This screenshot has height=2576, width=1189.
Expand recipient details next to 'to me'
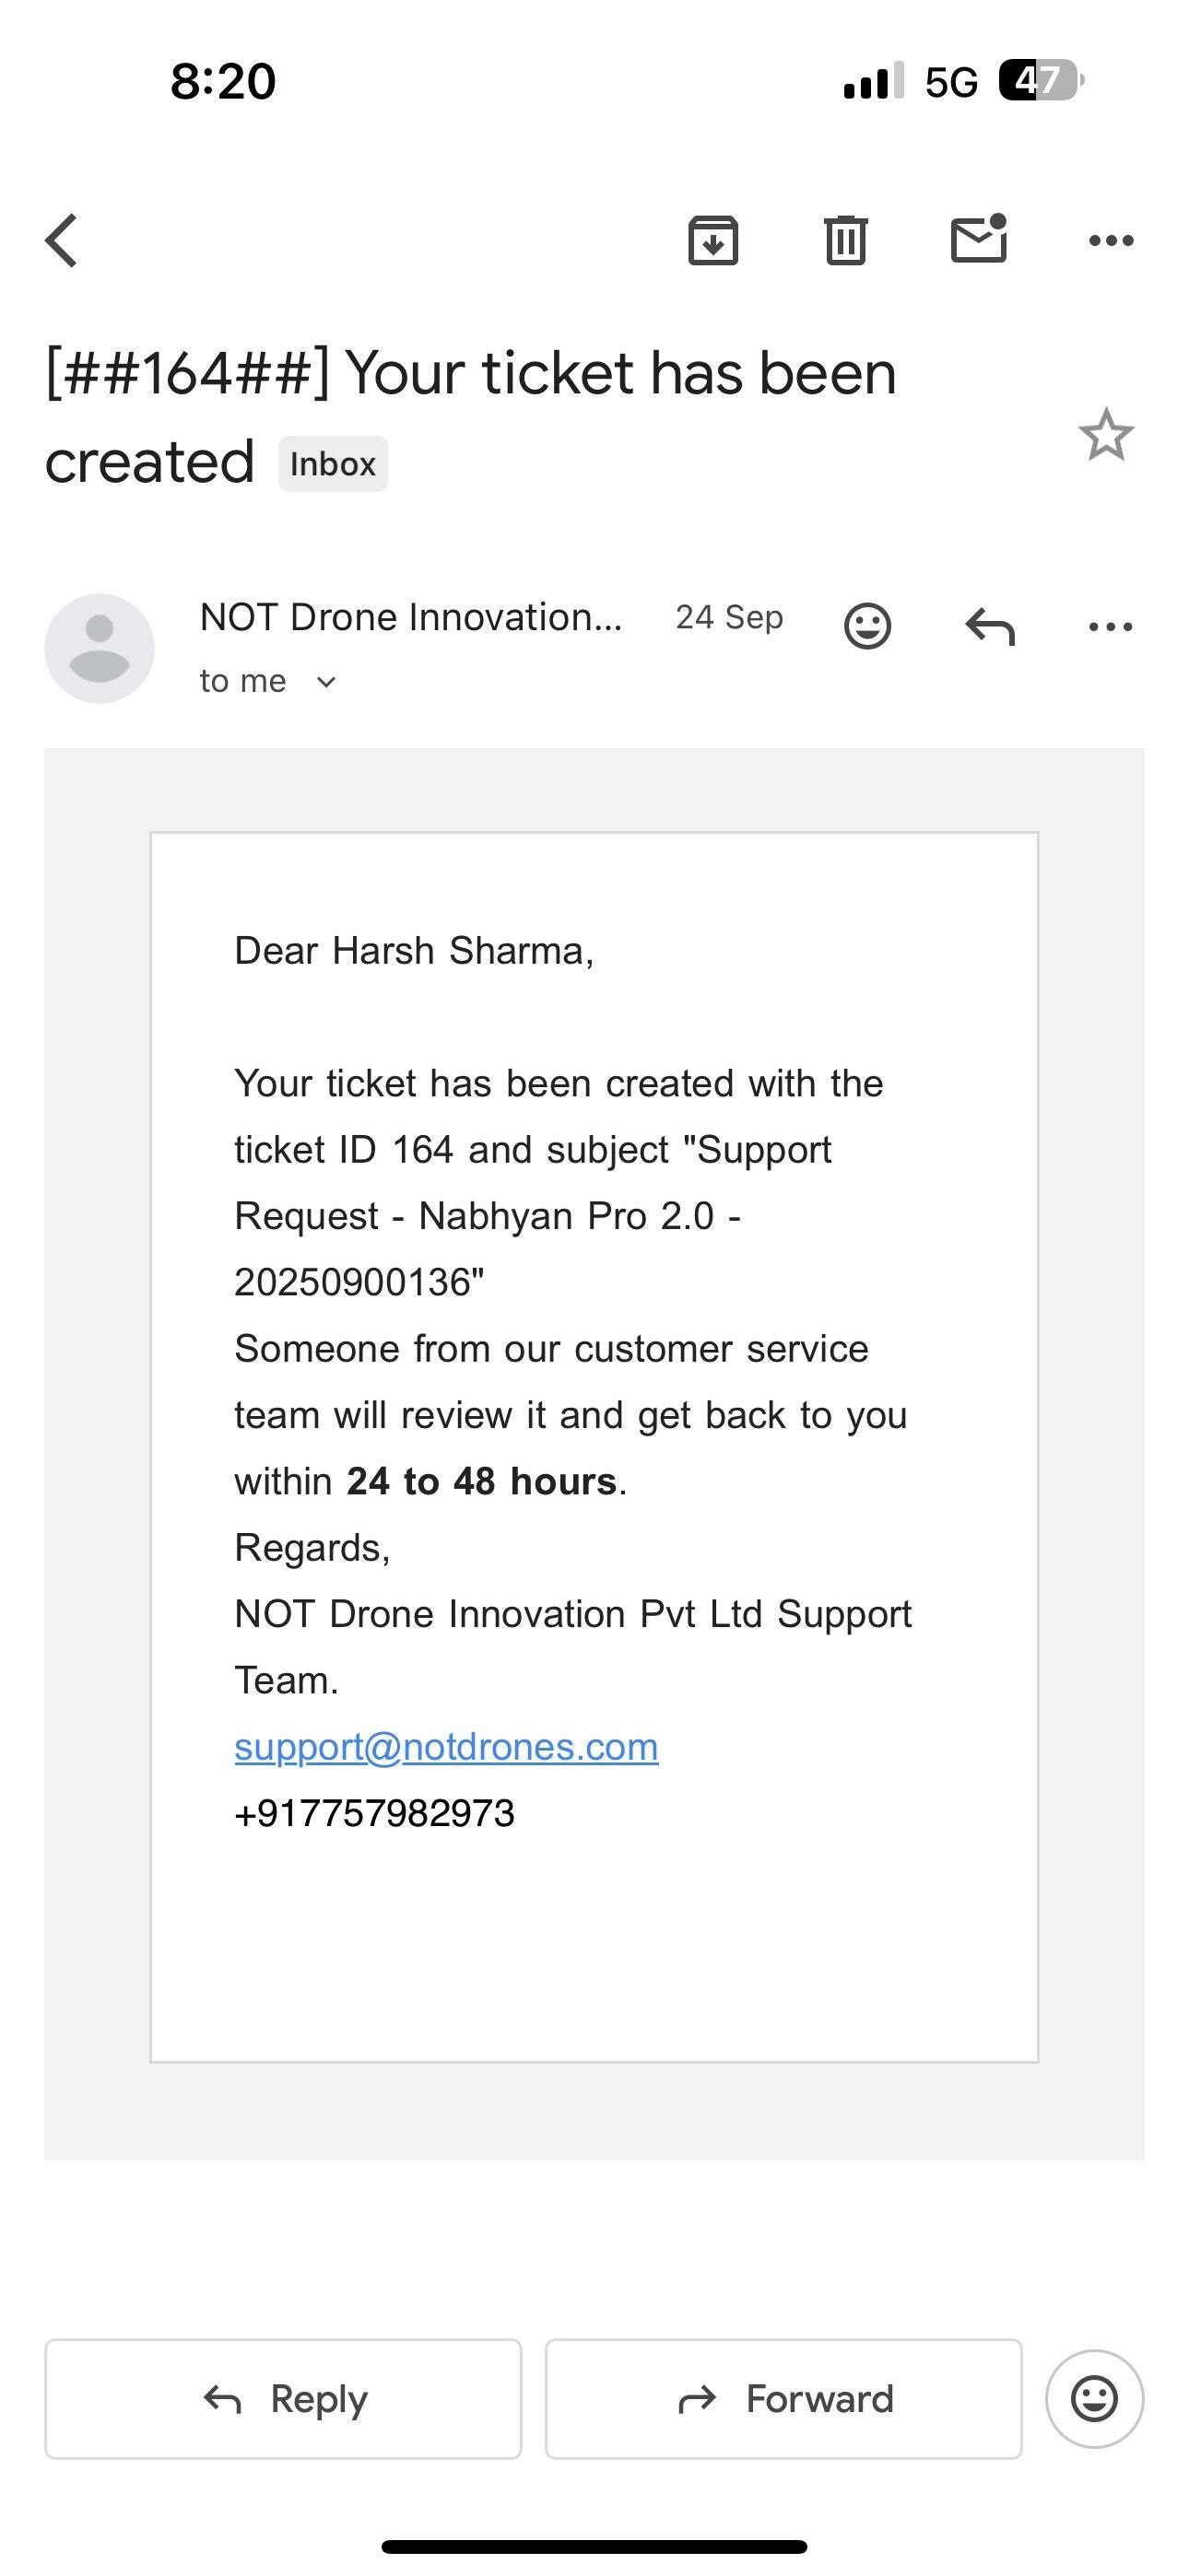[x=325, y=682]
